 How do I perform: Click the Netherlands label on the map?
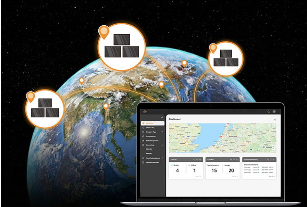click(x=233, y=136)
